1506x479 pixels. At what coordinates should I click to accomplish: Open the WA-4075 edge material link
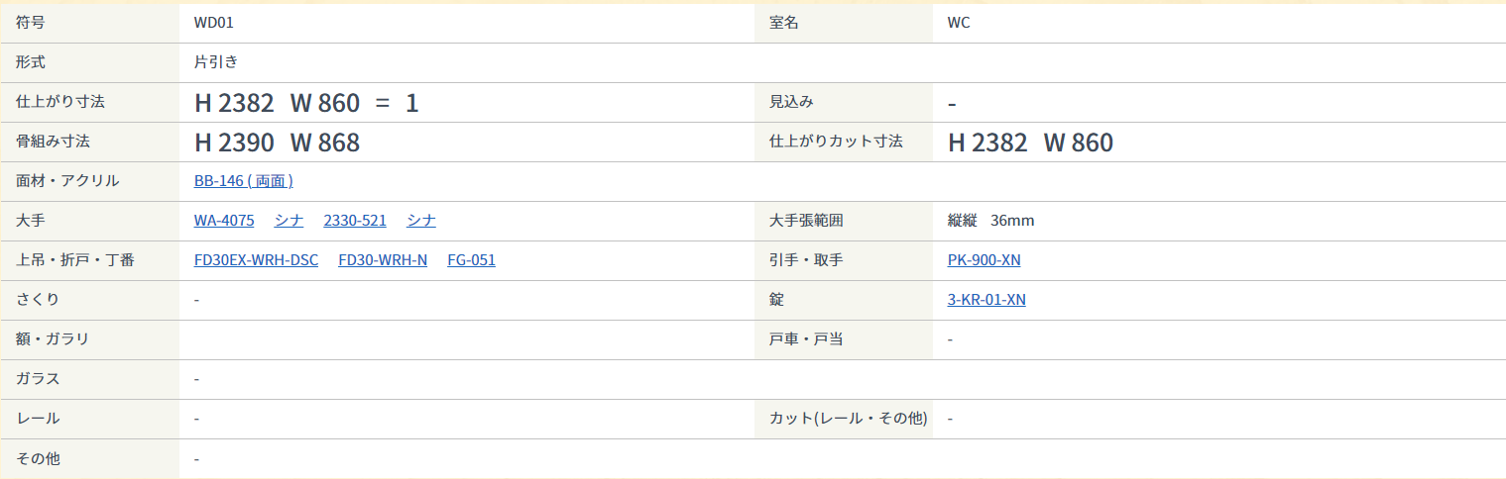pos(224,221)
